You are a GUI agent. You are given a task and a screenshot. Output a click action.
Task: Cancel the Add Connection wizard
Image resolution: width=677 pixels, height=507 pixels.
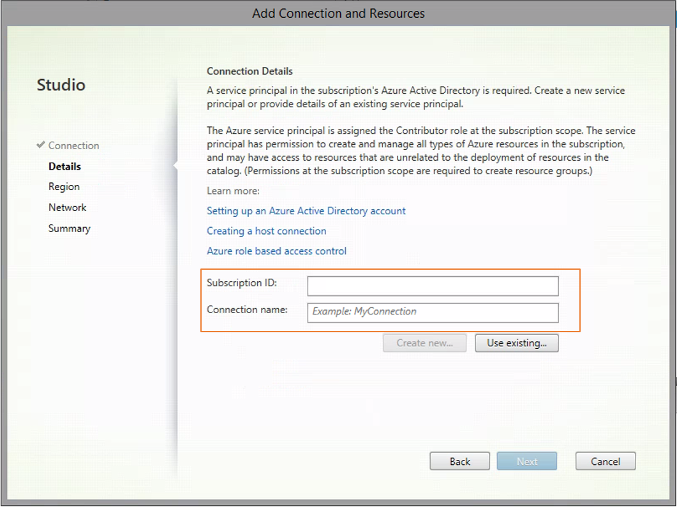pyautogui.click(x=605, y=462)
